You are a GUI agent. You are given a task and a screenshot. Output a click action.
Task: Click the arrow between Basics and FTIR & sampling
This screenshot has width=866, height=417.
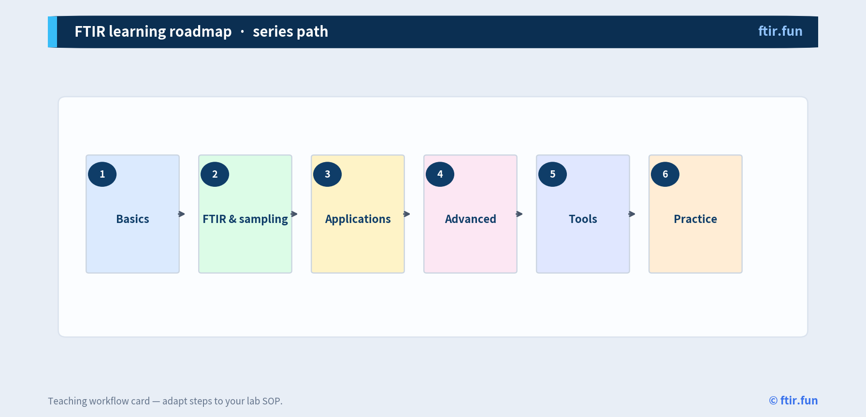tap(182, 214)
